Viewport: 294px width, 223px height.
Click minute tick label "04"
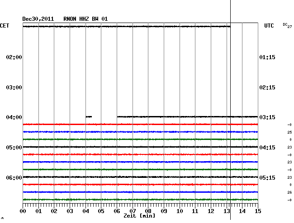click(x=85, y=211)
